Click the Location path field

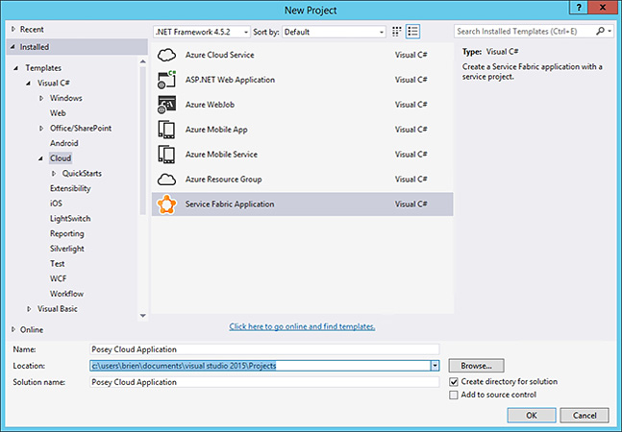(261, 366)
